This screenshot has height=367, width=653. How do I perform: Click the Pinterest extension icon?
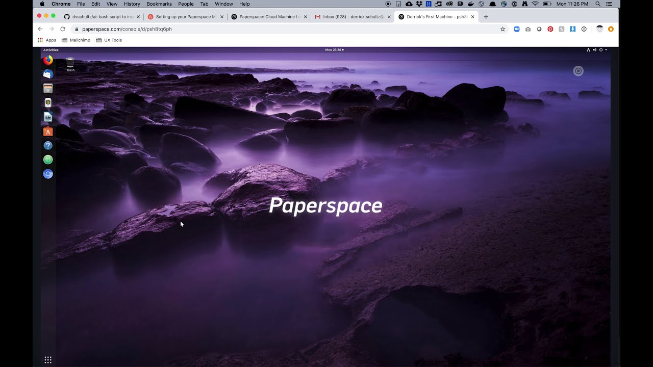[x=550, y=29]
